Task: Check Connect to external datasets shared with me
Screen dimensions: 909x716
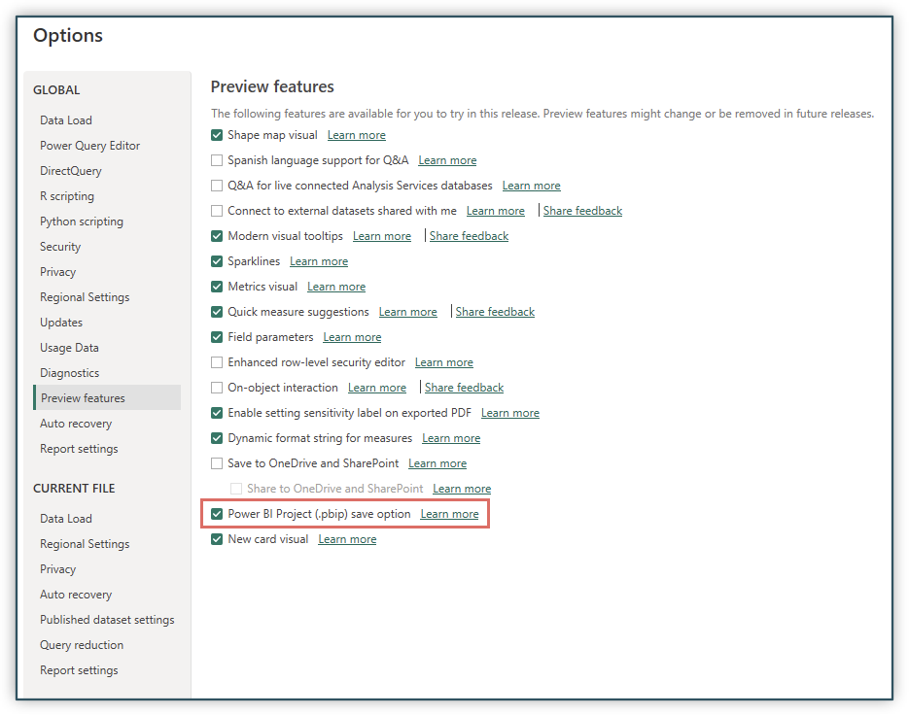Action: click(x=217, y=211)
